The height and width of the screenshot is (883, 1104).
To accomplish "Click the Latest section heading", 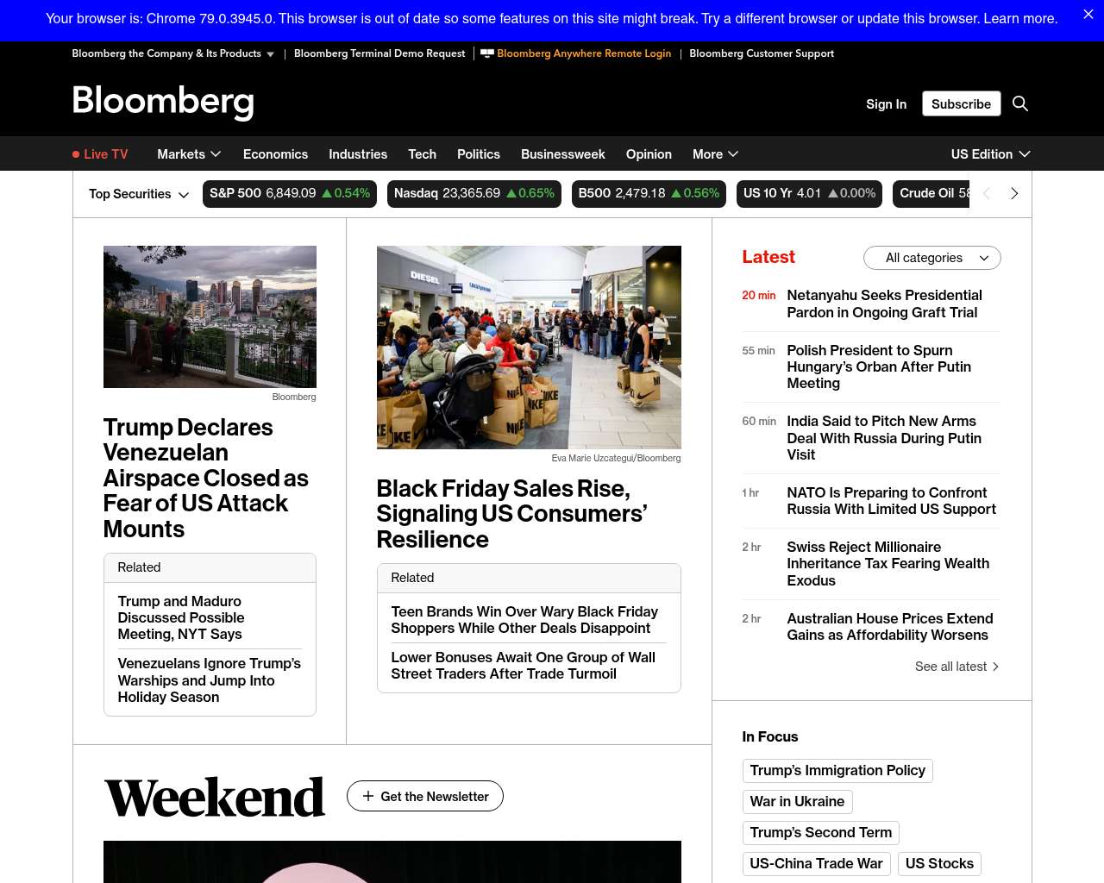I will click(x=768, y=257).
